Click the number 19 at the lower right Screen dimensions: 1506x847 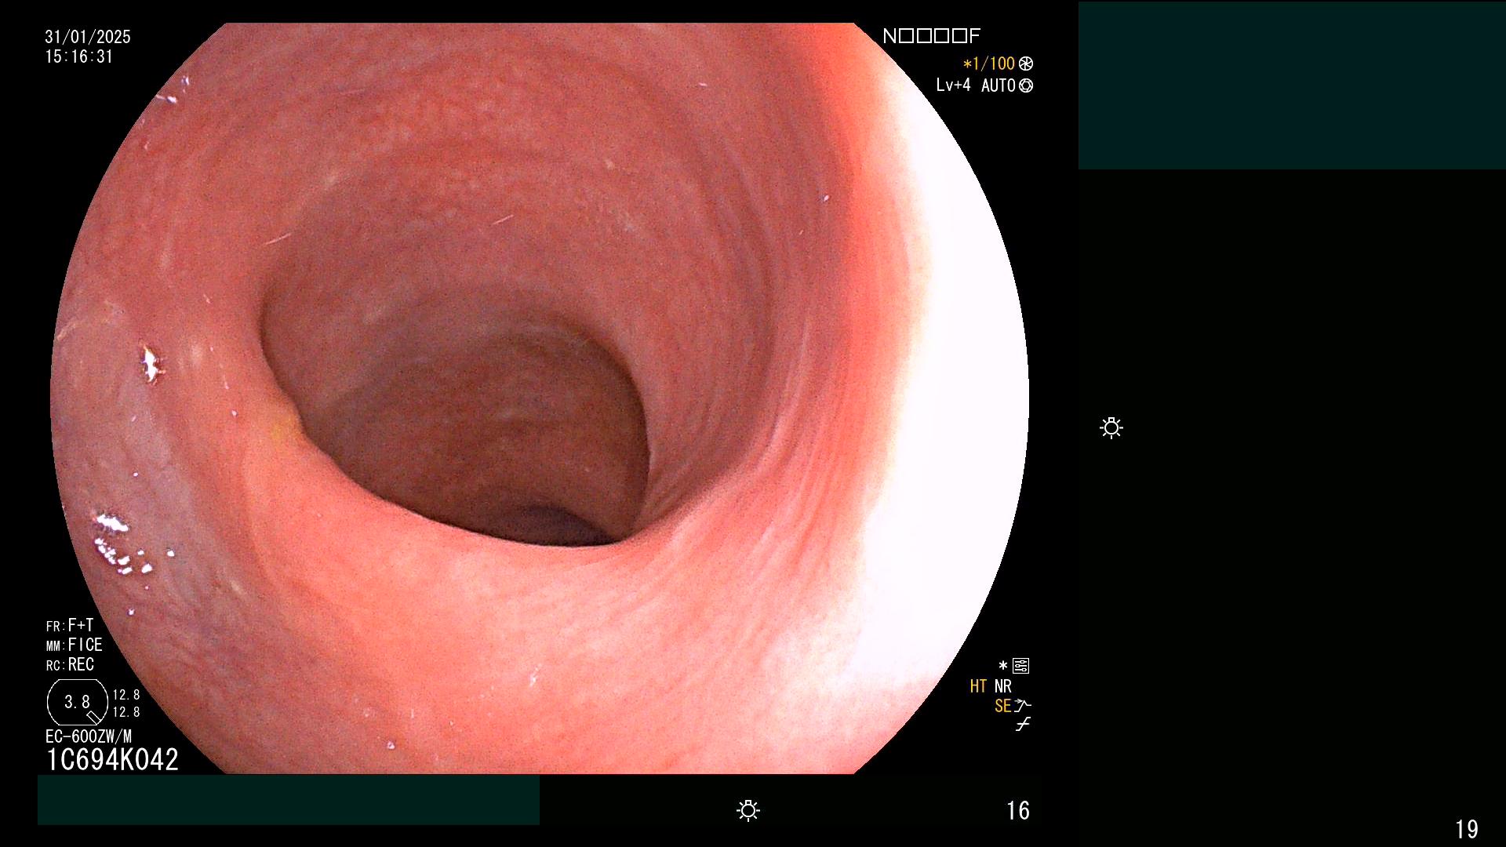click(1467, 829)
